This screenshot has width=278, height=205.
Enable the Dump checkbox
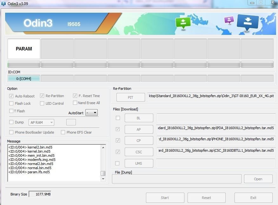point(11,122)
